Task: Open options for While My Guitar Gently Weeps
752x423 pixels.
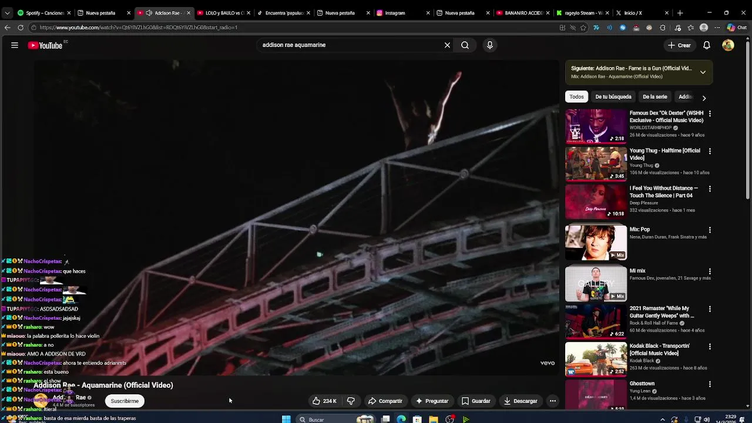Action: pyautogui.click(x=710, y=308)
